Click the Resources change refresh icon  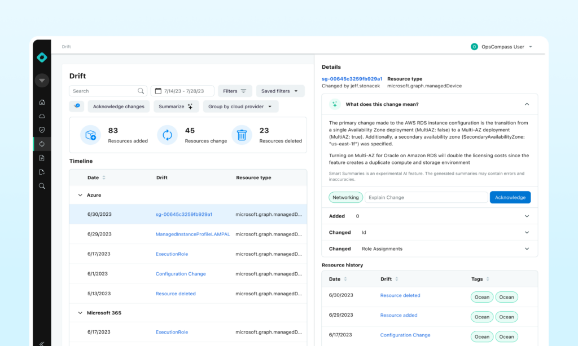[167, 135]
